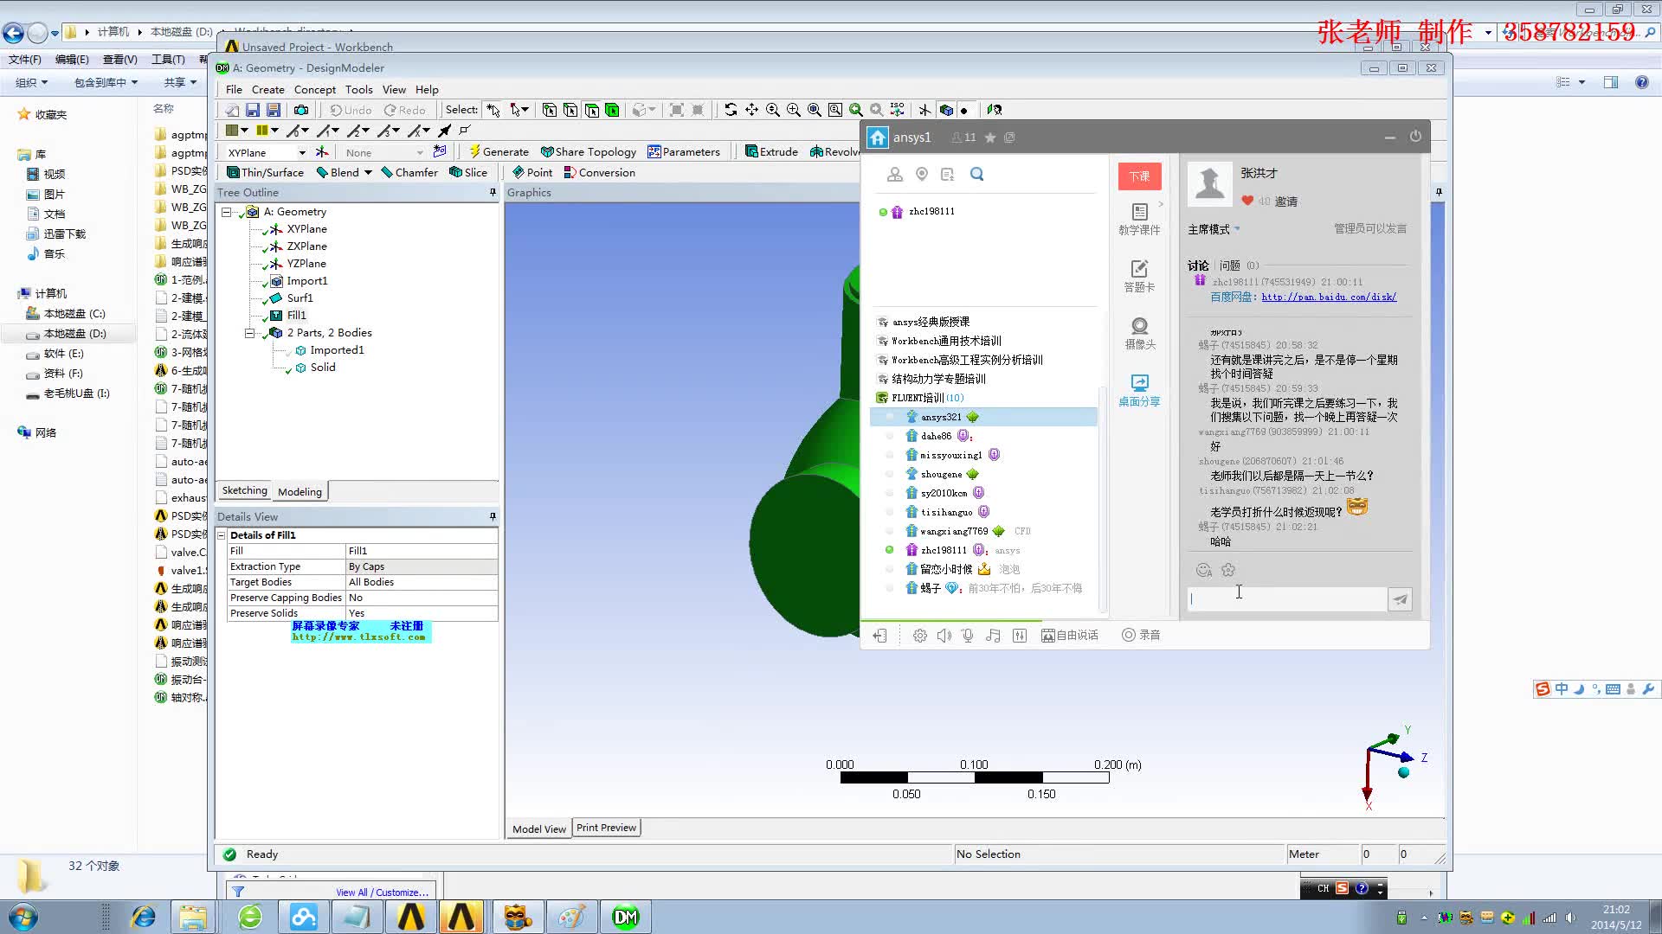Open the pan.baidu.com link in chat
Screen dimensions: 1662x934
click(1328, 297)
